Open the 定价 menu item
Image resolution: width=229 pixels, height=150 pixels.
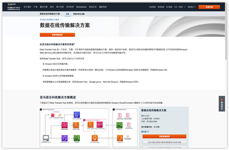tap(52, 7)
